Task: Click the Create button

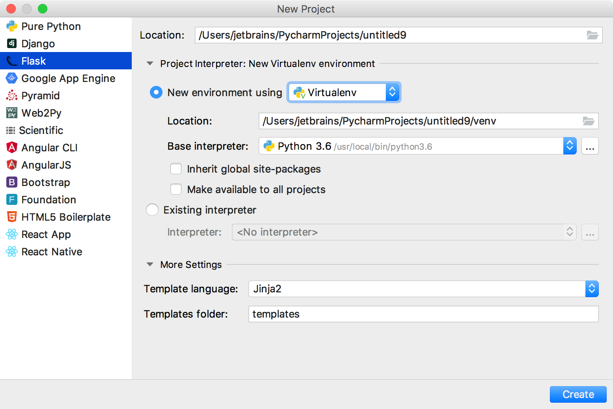Action: tap(578, 394)
